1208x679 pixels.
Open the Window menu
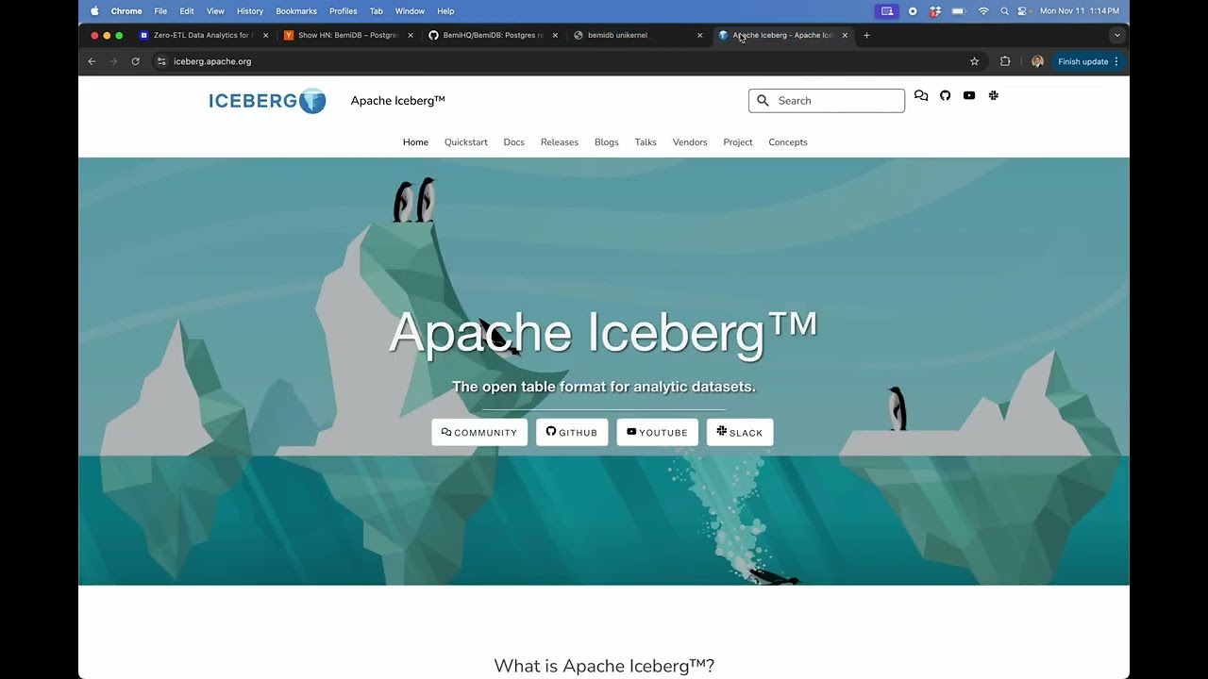(x=410, y=11)
